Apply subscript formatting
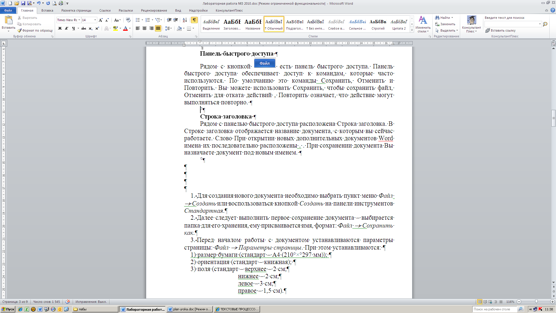This screenshot has width=556, height=313. [91, 28]
